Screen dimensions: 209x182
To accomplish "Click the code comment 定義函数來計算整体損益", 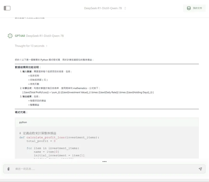I will (x=38, y=133).
